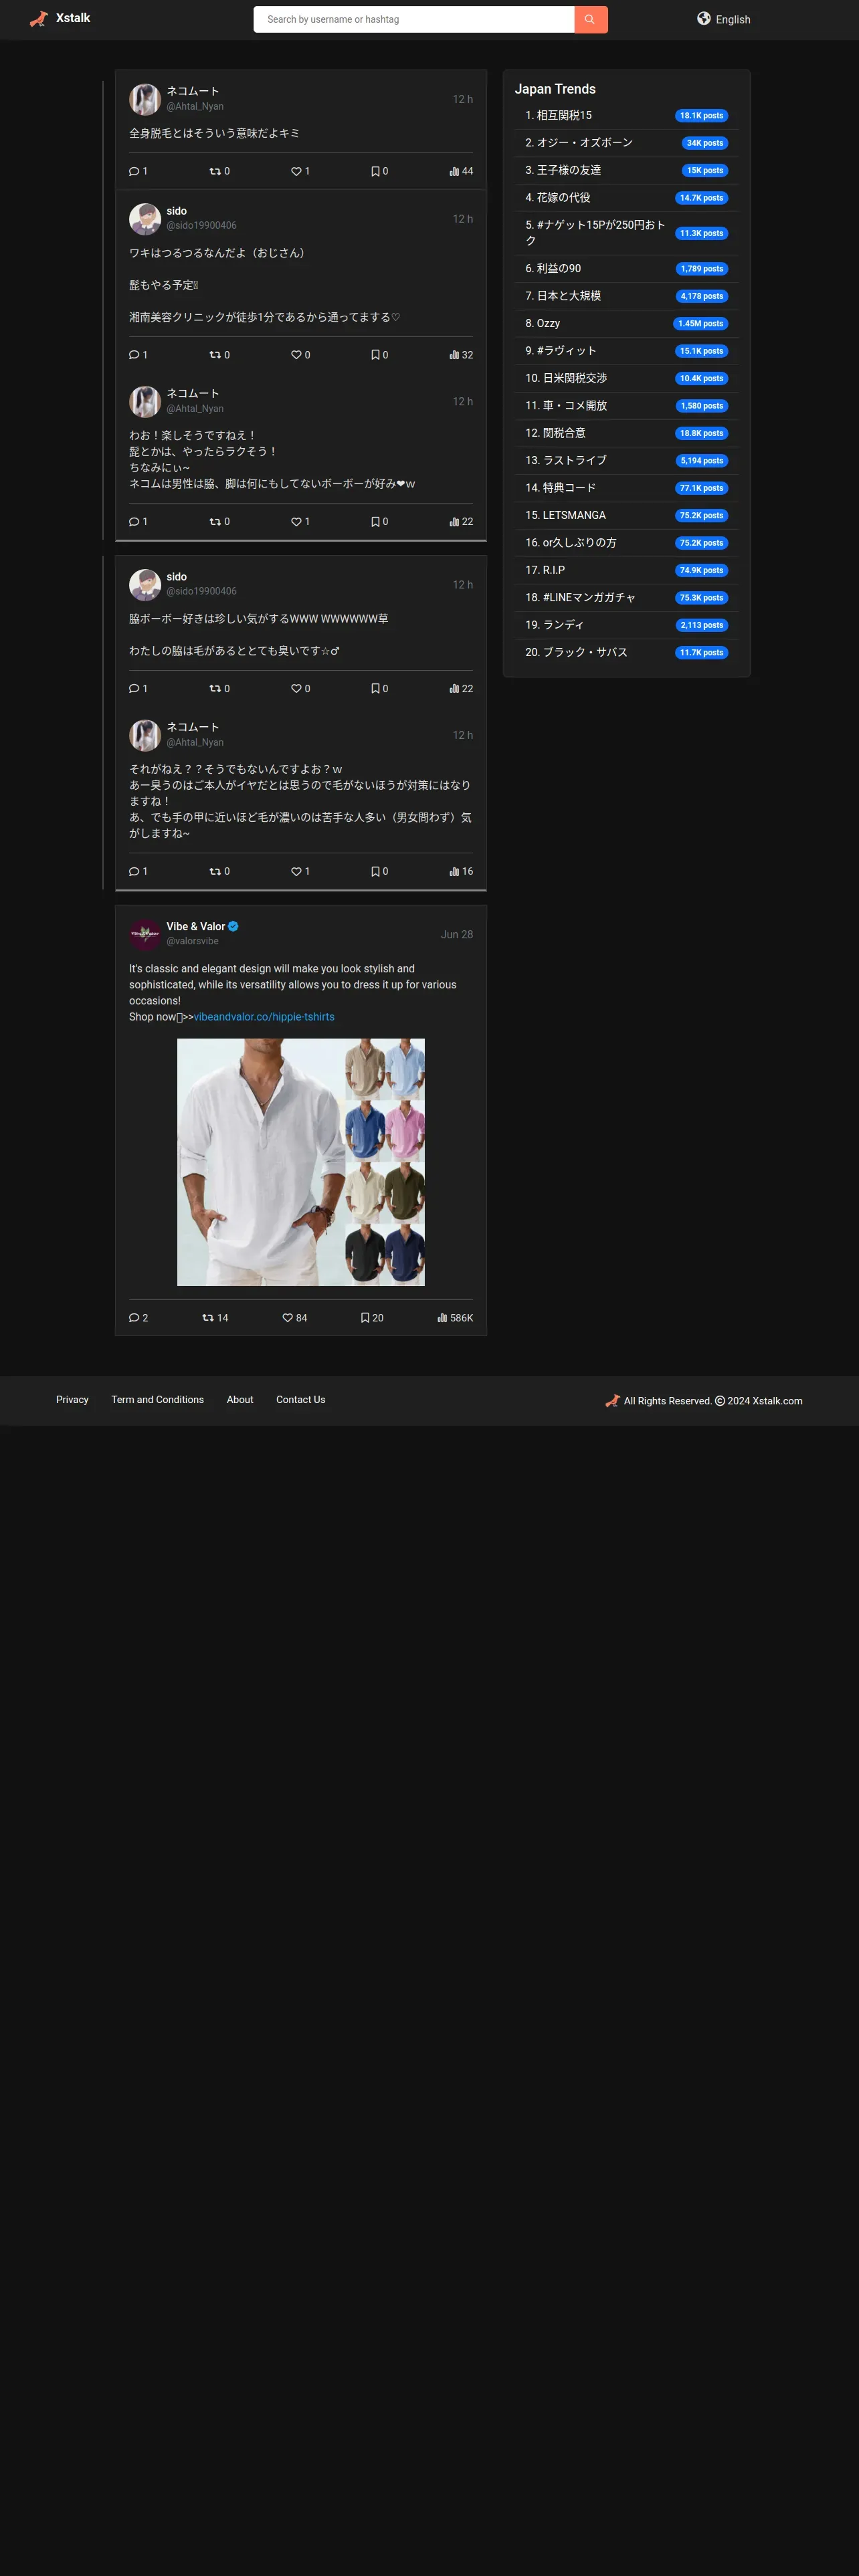Viewport: 859px width, 2576px height.
Task: Click bookmark icon showing 20
Action: pos(365,1318)
